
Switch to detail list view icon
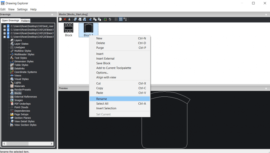click(x=116, y=19)
